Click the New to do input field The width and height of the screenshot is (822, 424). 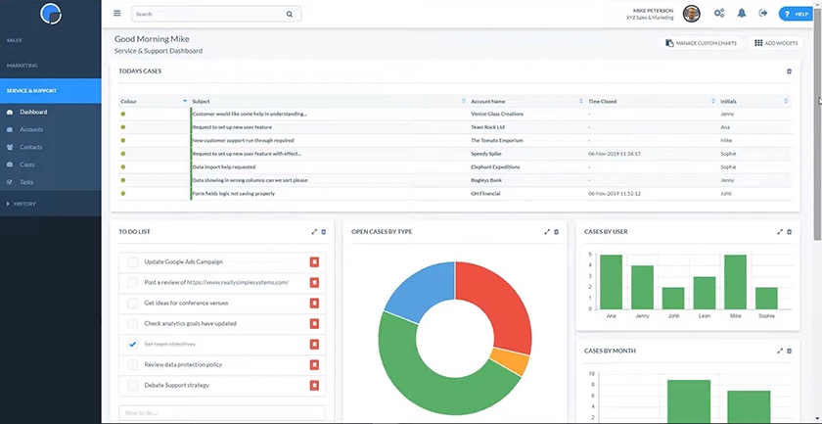coord(222,413)
